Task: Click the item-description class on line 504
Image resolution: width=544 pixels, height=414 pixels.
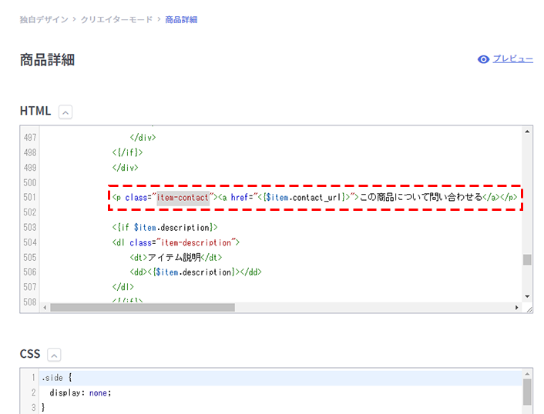Action: (x=196, y=242)
